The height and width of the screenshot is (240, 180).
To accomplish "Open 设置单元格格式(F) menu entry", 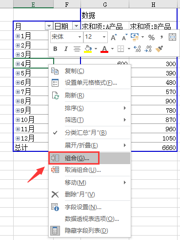I will (90, 83).
